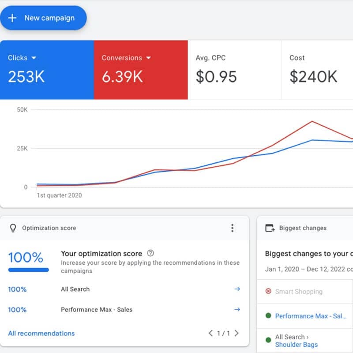
Task: Click the green status dot beside All Search
Action: pos(268,341)
